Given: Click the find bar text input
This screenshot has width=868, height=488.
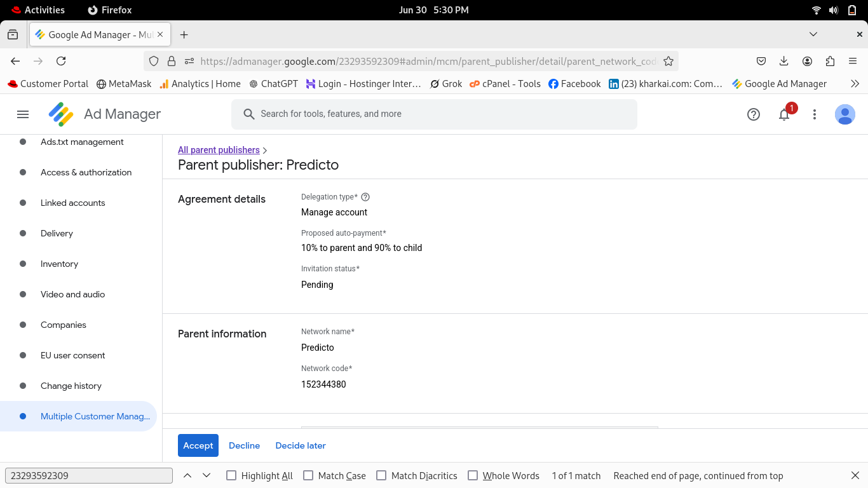Looking at the screenshot, I should pyautogui.click(x=89, y=475).
